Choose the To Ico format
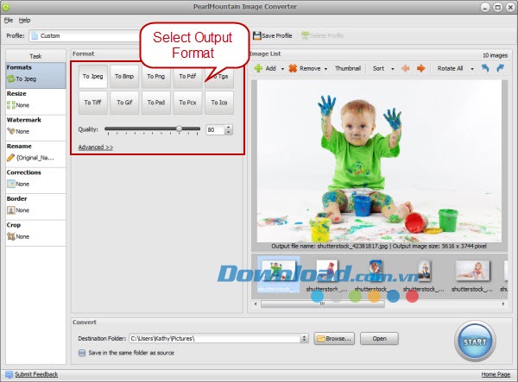 point(219,103)
